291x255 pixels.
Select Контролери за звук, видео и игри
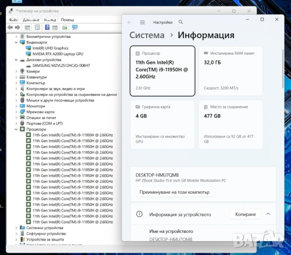(55, 89)
